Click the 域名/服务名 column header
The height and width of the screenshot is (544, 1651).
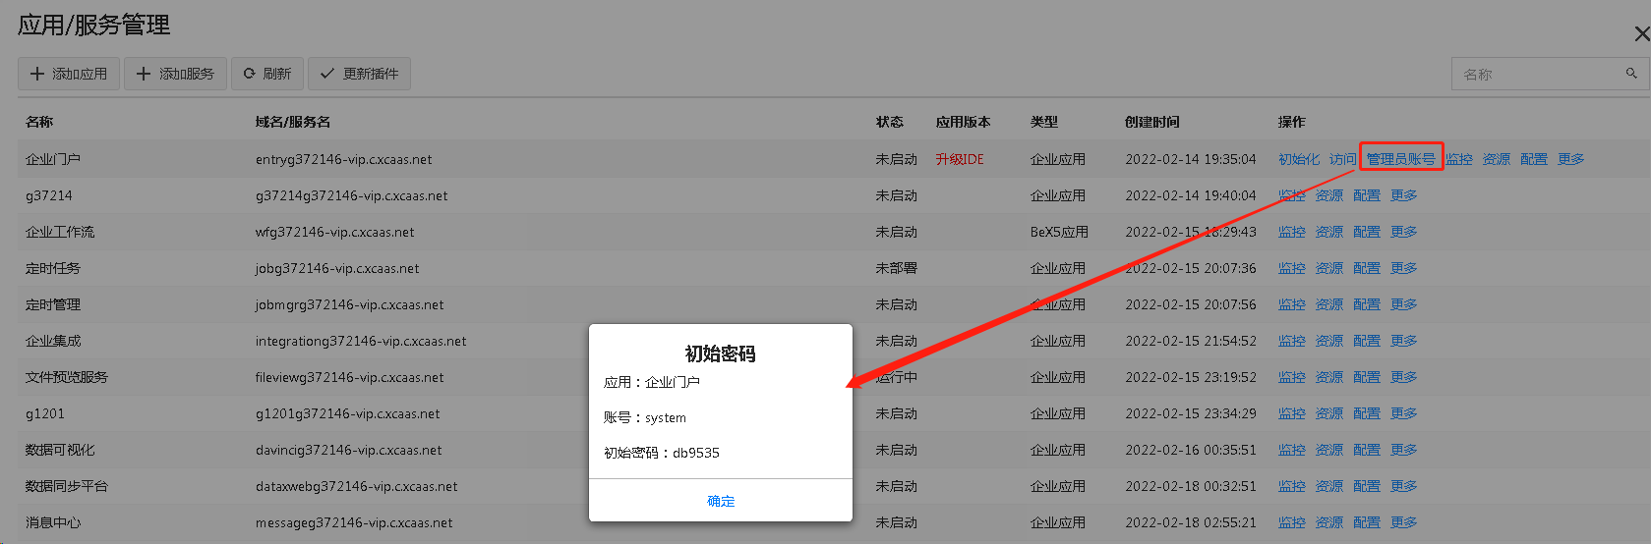click(293, 122)
